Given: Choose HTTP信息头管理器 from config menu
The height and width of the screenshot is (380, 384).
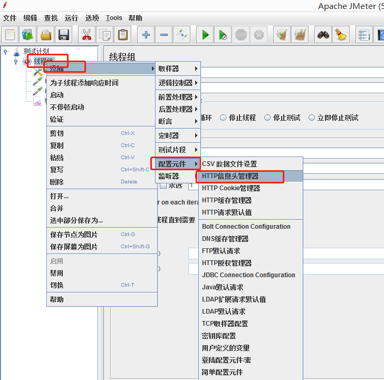Looking at the screenshot, I should tap(251, 176).
